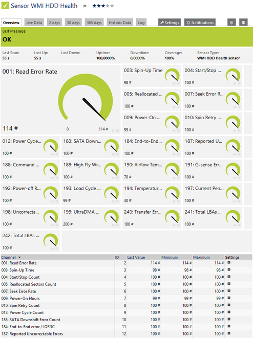Image resolution: width=253 pixels, height=338 pixels.
Task: Click the 241: Total LBAs gauge tile
Action: [x=213, y=218]
